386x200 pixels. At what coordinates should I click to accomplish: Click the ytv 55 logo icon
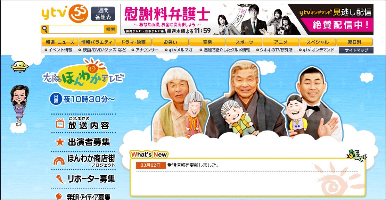click(65, 13)
